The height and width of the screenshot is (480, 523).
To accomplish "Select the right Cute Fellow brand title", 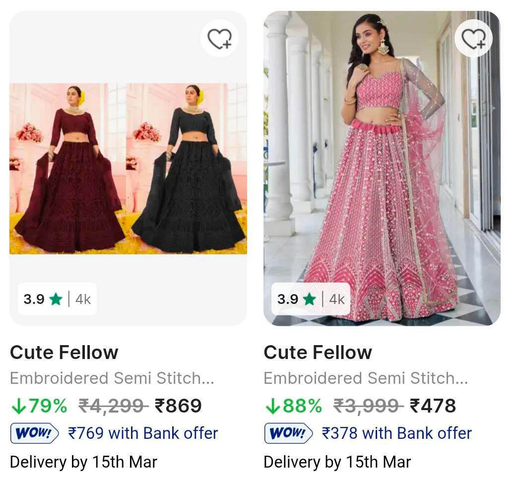I will click(318, 353).
